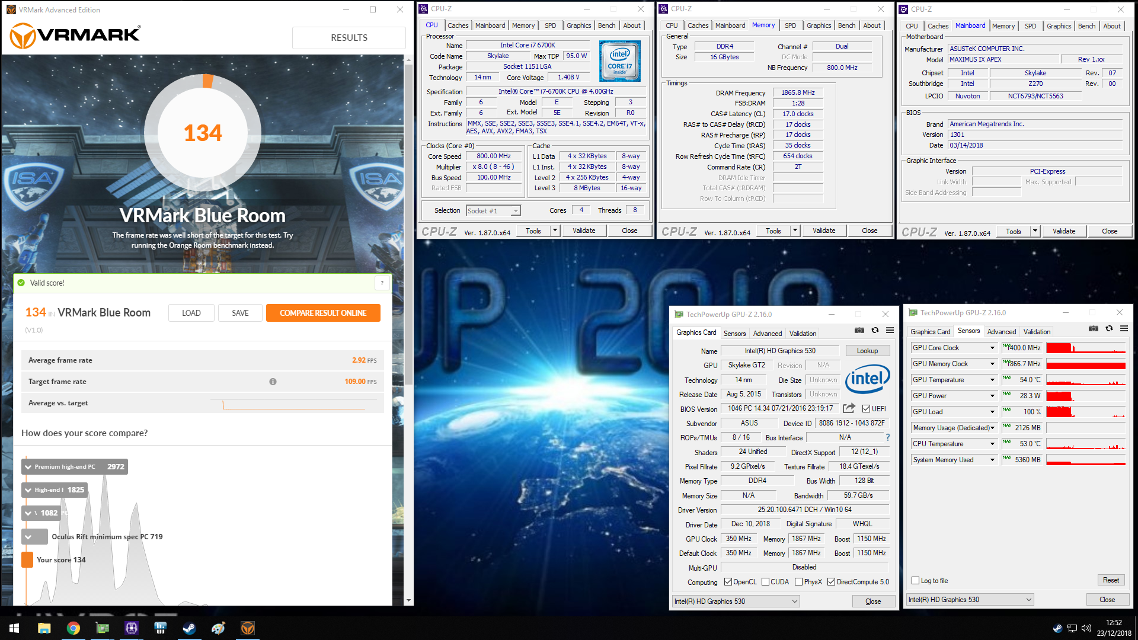Open the GPU Load sensor dropdown

click(x=992, y=412)
